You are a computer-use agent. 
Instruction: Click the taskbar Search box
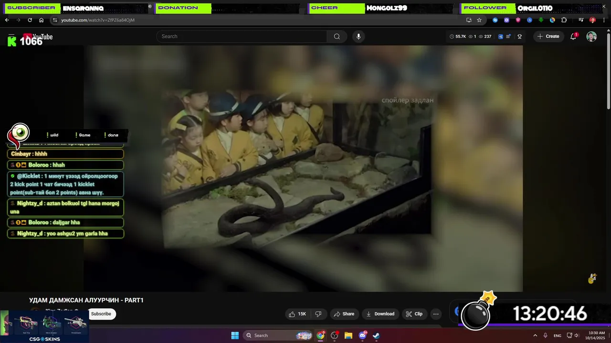click(278, 335)
